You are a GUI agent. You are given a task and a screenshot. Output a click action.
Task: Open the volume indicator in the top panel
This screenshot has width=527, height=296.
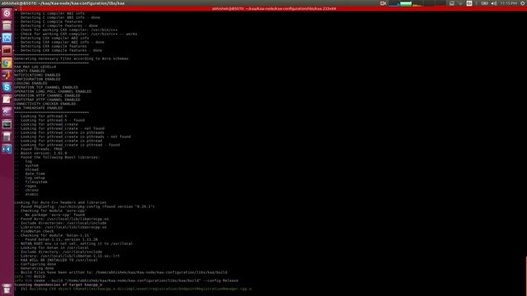(494, 3)
